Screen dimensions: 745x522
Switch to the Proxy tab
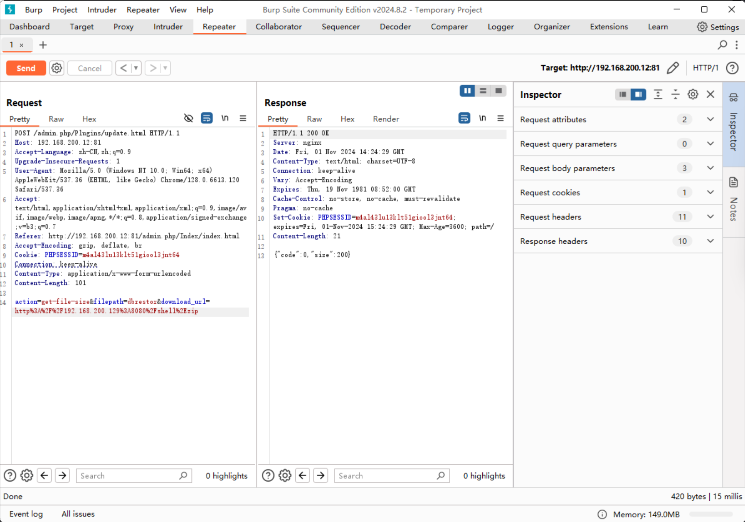[x=123, y=27]
